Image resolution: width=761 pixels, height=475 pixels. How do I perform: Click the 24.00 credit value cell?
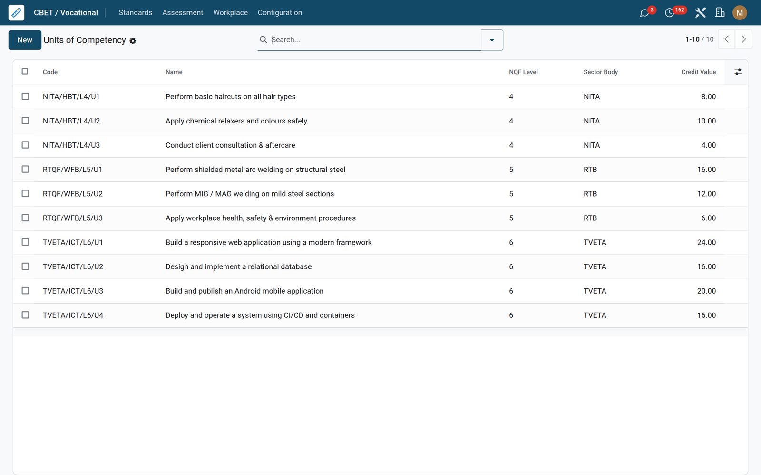tap(706, 243)
